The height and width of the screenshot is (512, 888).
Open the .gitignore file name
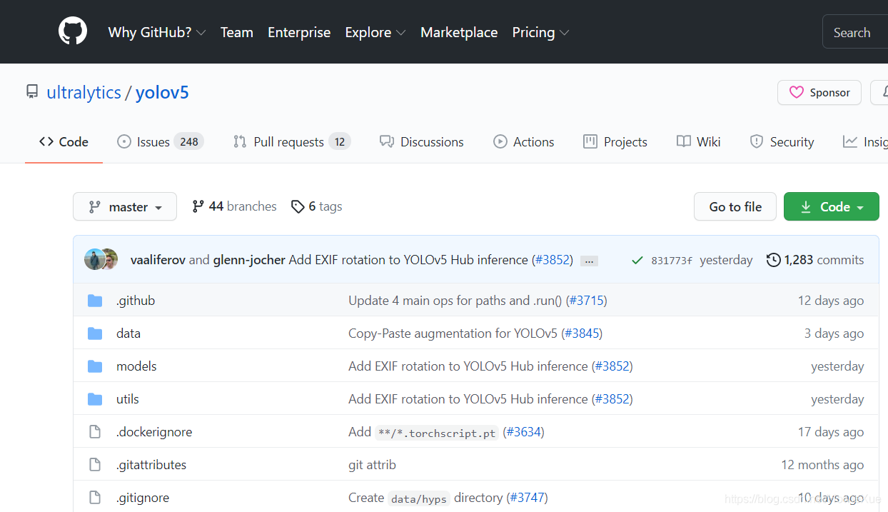(143, 498)
